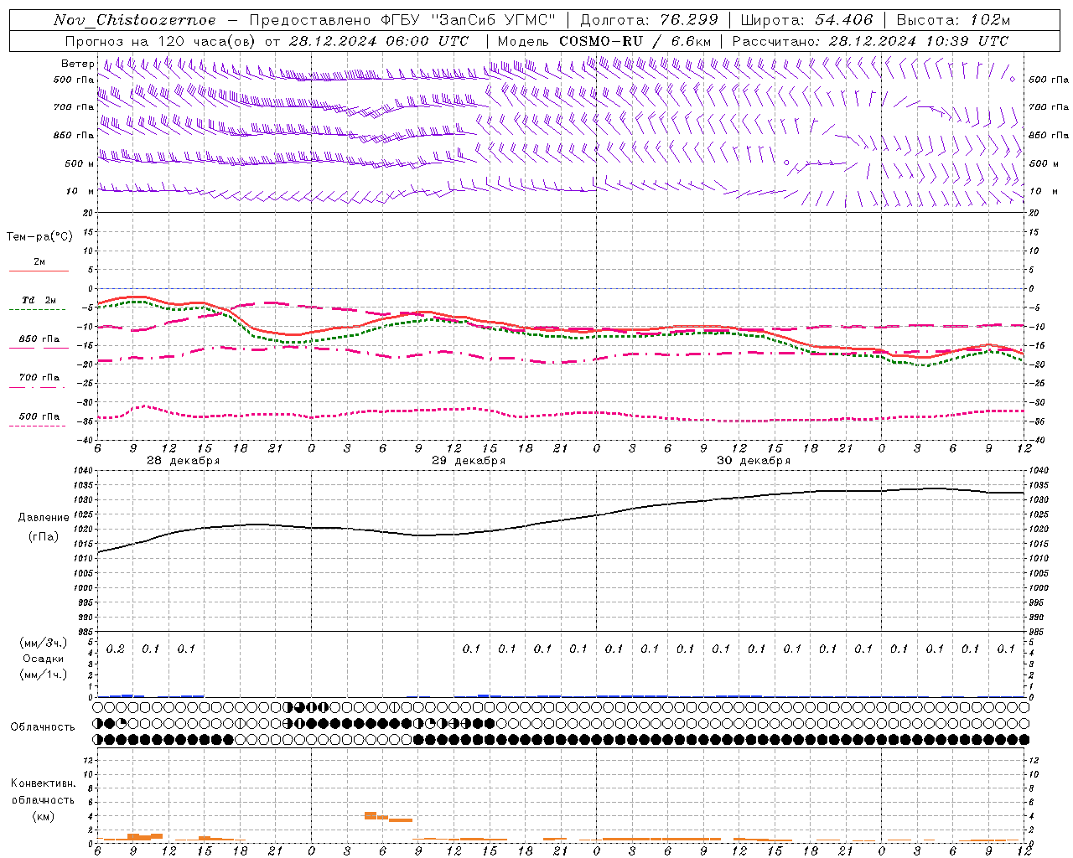Click the Давление pressure panel title
This screenshot has width=1073, height=858.
[x=44, y=518]
